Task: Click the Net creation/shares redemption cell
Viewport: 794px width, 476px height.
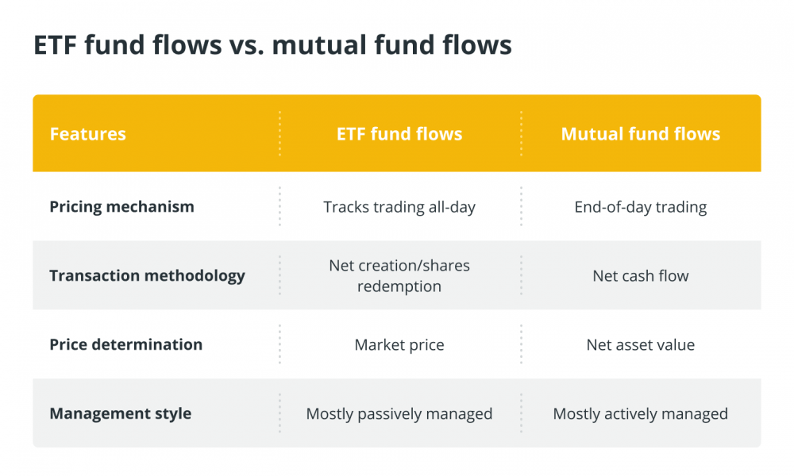Action: (x=399, y=276)
